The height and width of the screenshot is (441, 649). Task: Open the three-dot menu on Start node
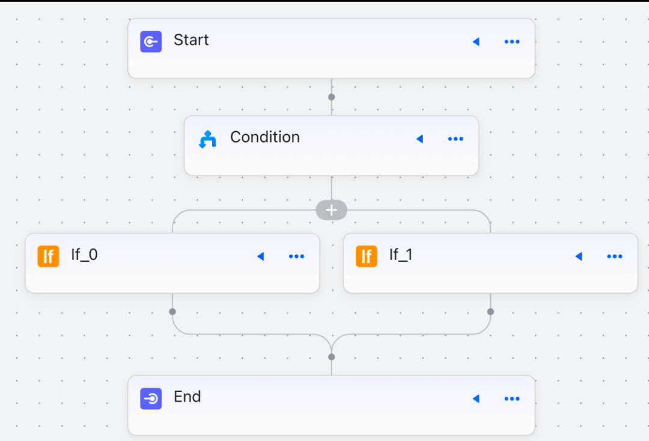coord(512,42)
